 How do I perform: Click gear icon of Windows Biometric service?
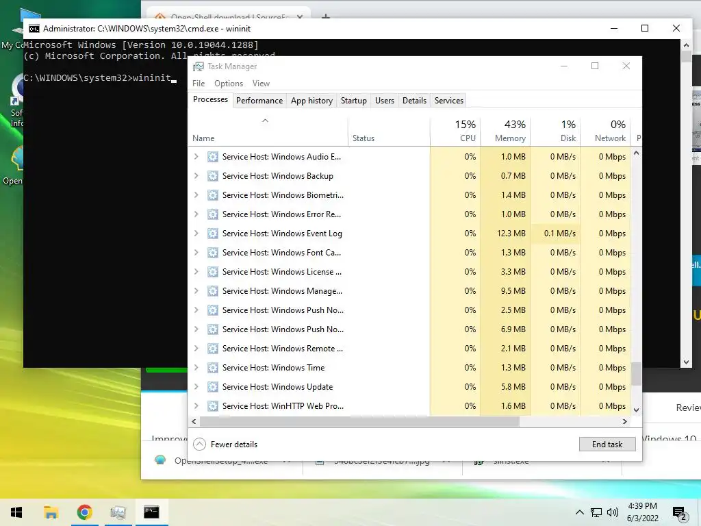[213, 195]
